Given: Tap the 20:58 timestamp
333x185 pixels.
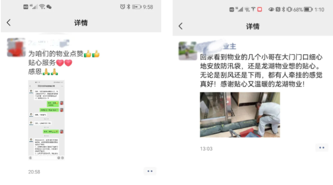Looking at the screenshot, I should [34, 172].
